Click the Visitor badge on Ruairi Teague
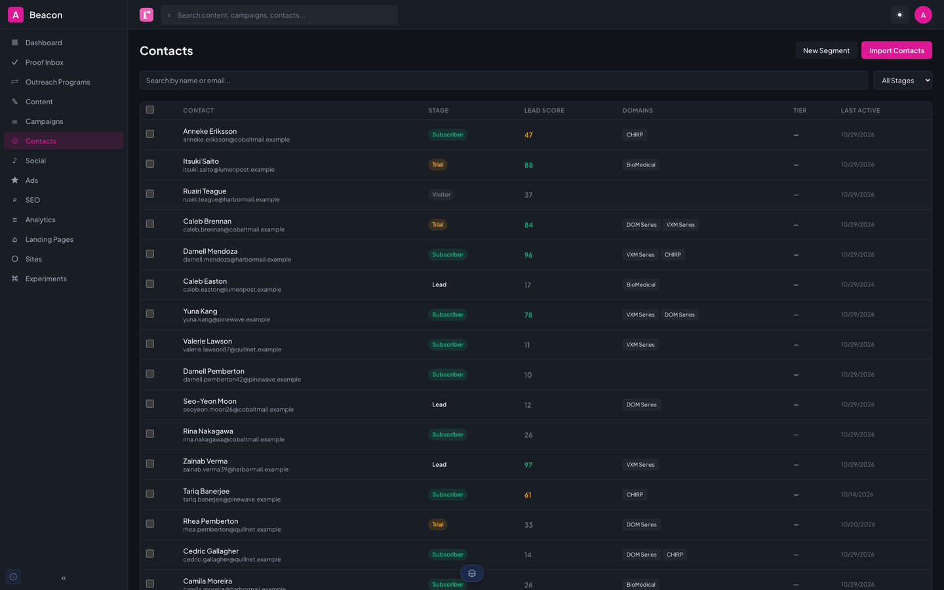 (x=441, y=195)
